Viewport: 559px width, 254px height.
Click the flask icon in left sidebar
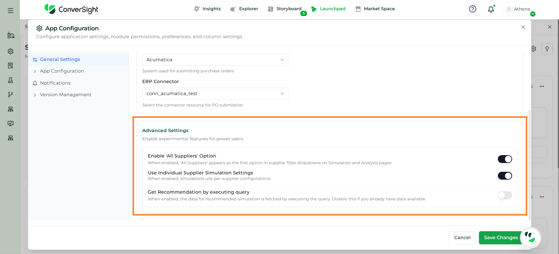click(10, 80)
